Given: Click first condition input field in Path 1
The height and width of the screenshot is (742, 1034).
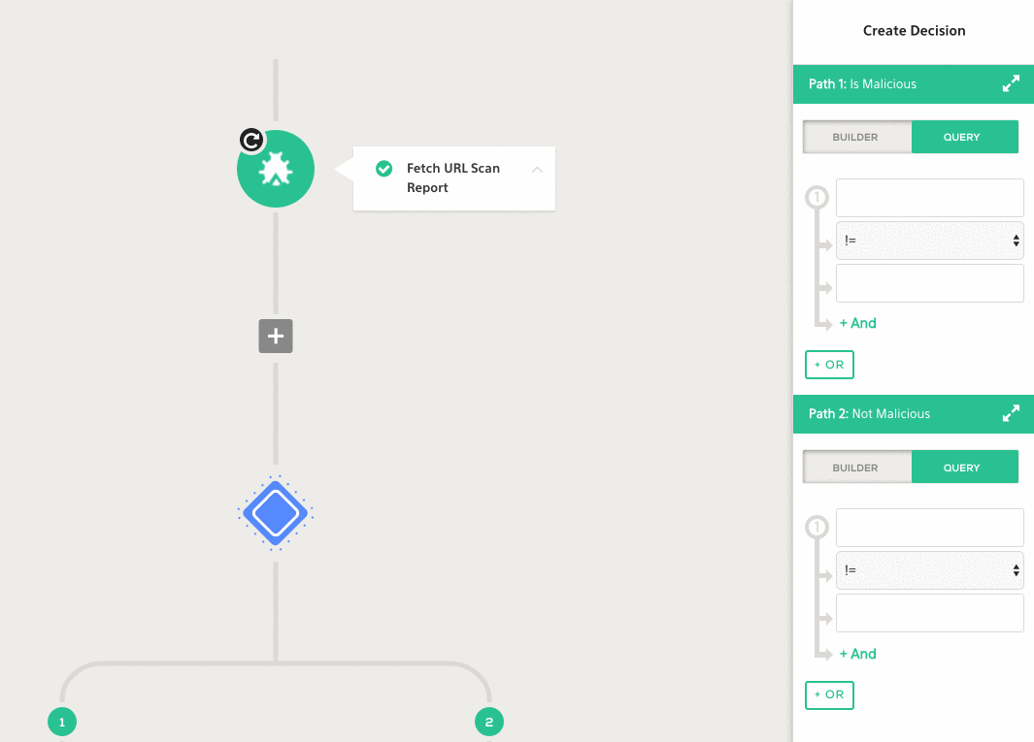Looking at the screenshot, I should coord(929,198).
